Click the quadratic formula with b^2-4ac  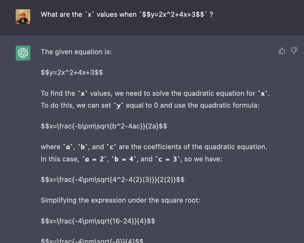(104, 126)
